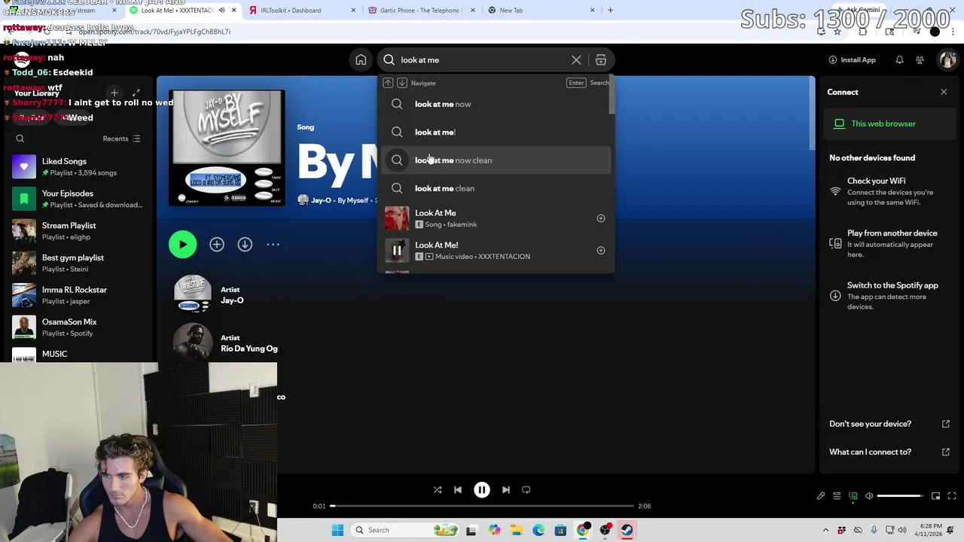964x542 pixels.
Task: Add By Myself to Liked Songs
Action: [x=217, y=245]
